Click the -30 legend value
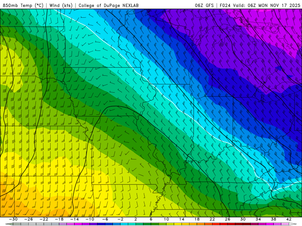Viewport: 302px width, 226px height. 13,219
